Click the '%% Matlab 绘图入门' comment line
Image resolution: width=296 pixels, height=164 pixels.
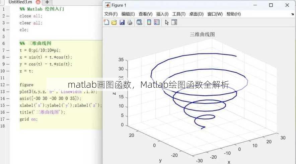pos(42,9)
